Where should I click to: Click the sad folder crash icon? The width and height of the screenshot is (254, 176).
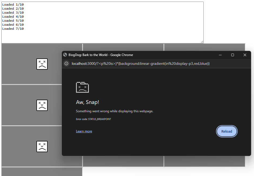(x=82, y=87)
